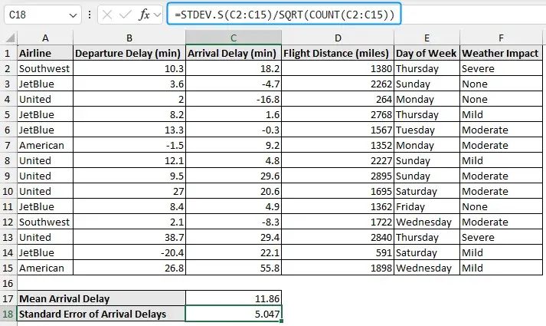Select arrival delay -8.3 cell
The height and width of the screenshot is (326, 546).
point(234,222)
